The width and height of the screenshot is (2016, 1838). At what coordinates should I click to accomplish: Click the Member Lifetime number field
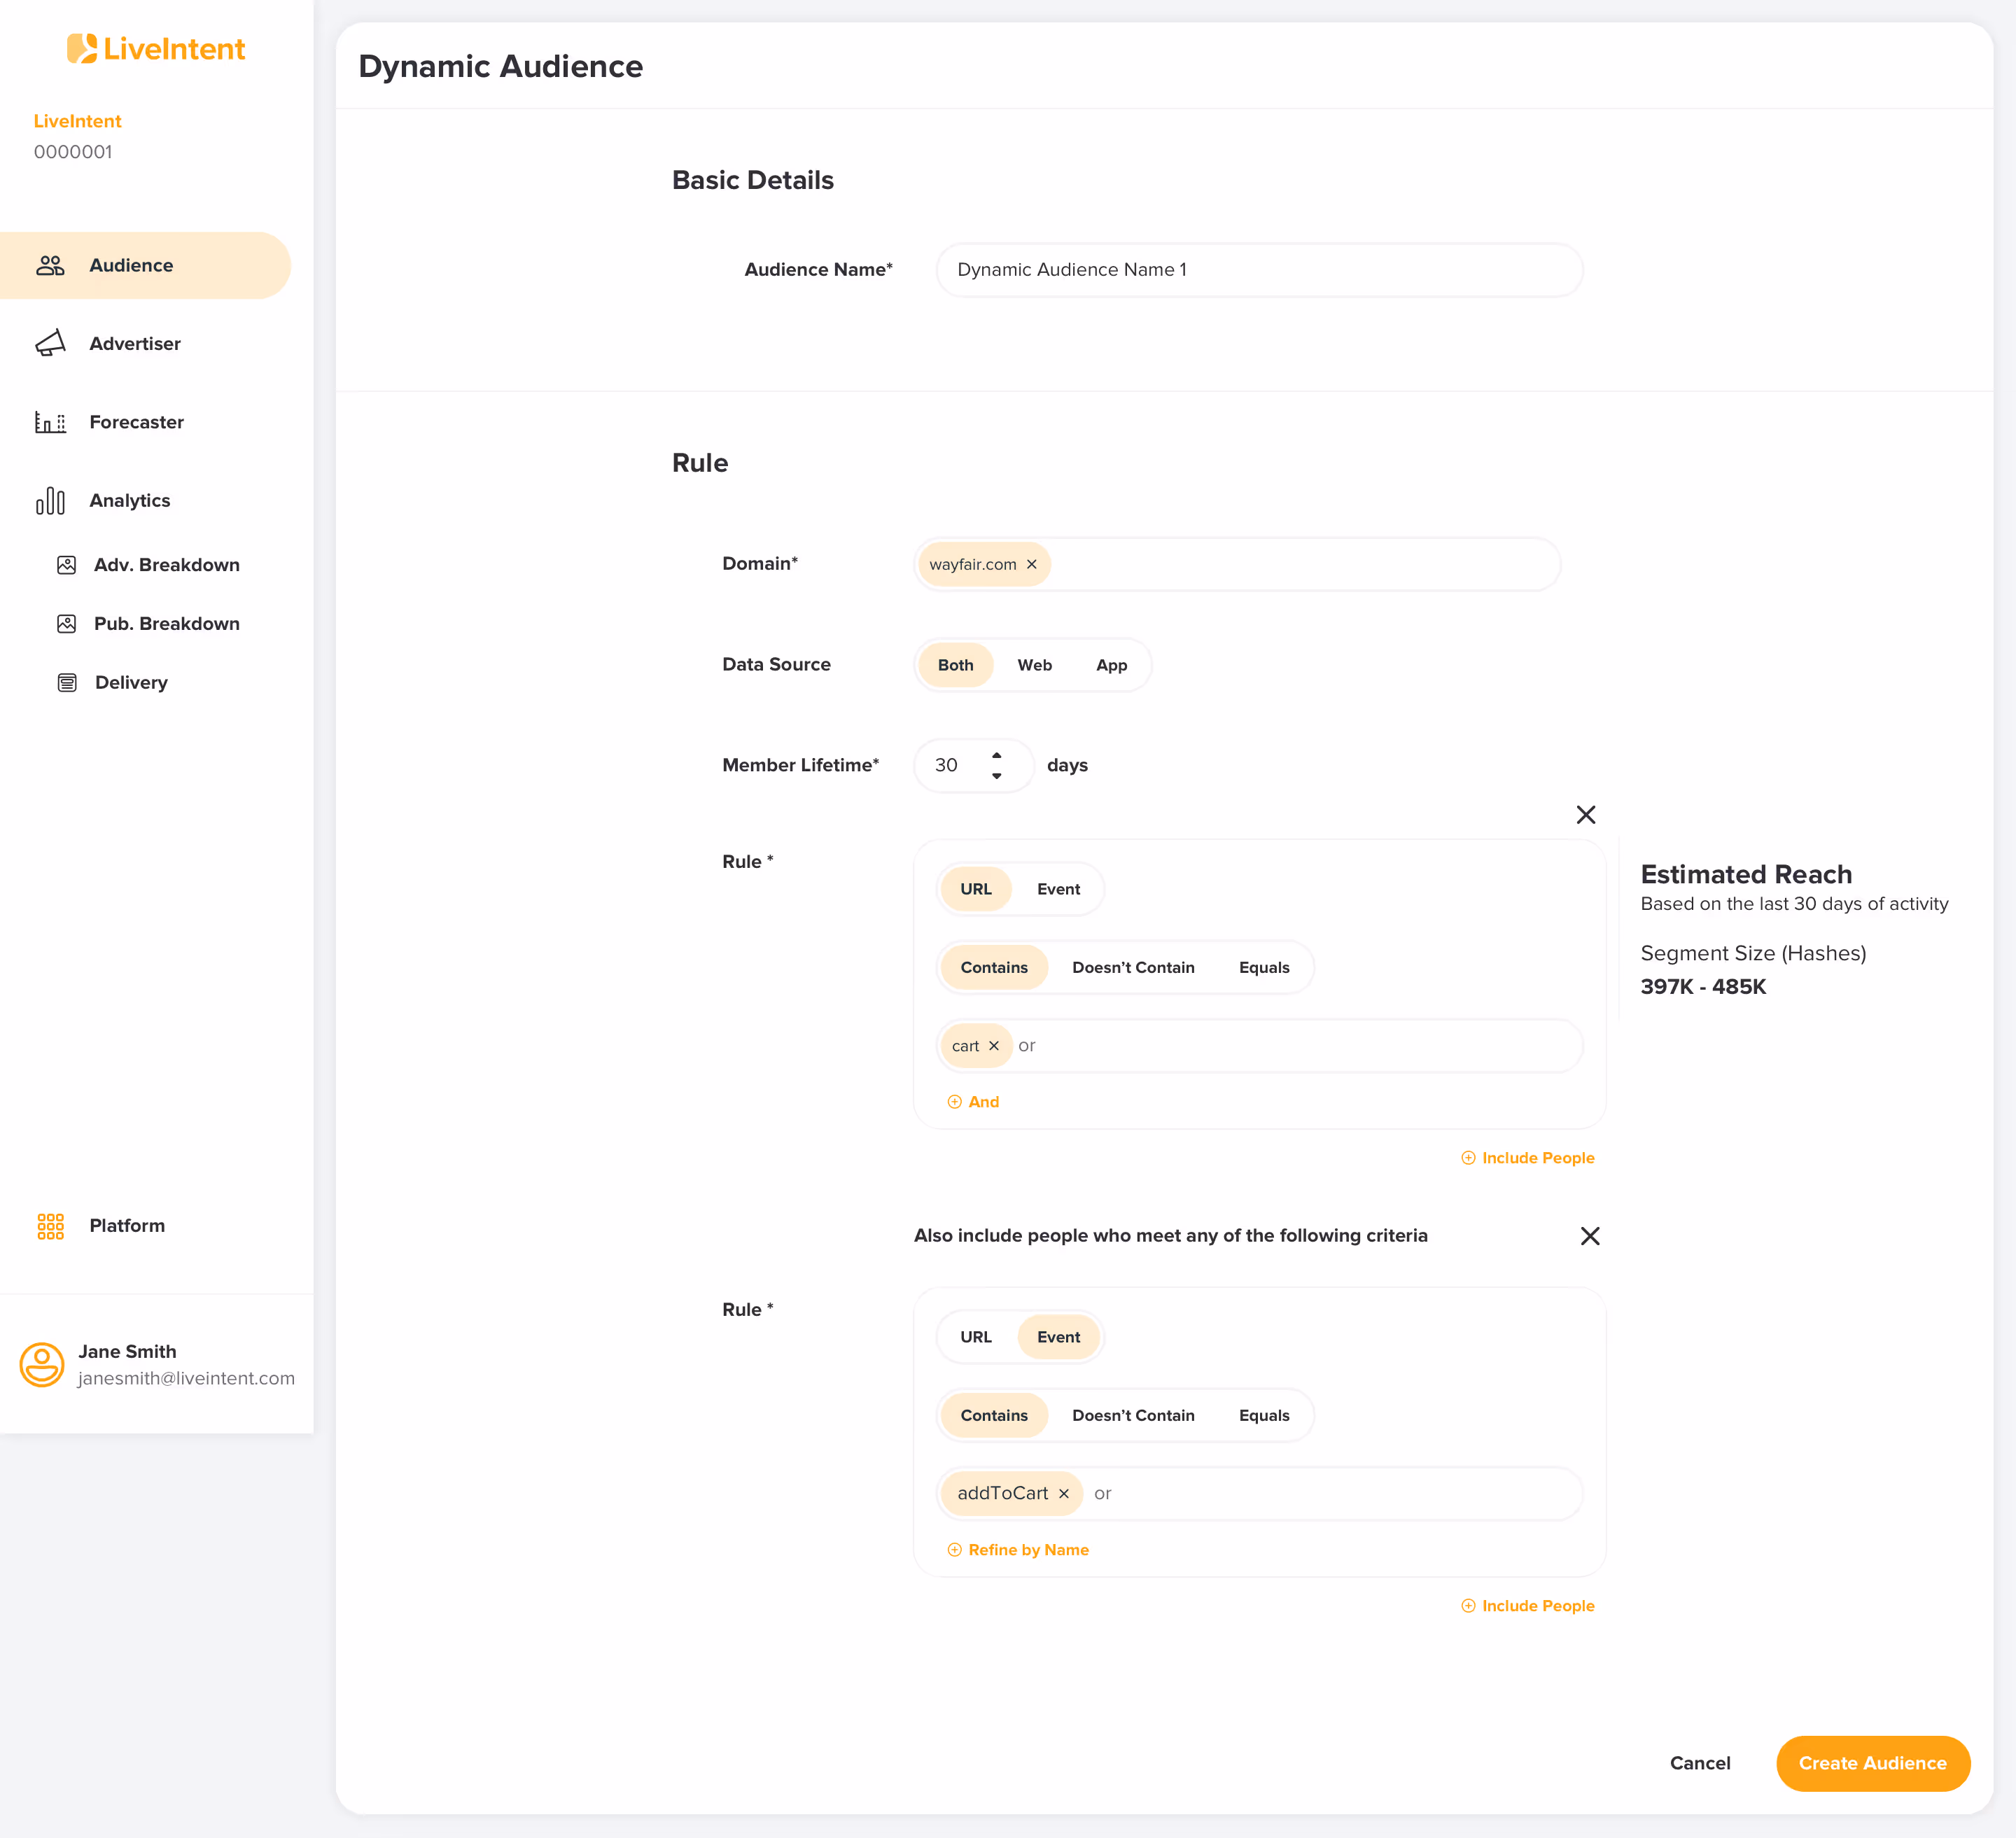(974, 766)
